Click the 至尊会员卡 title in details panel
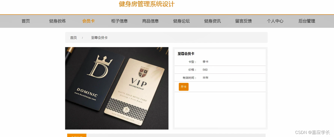 pos(186,54)
